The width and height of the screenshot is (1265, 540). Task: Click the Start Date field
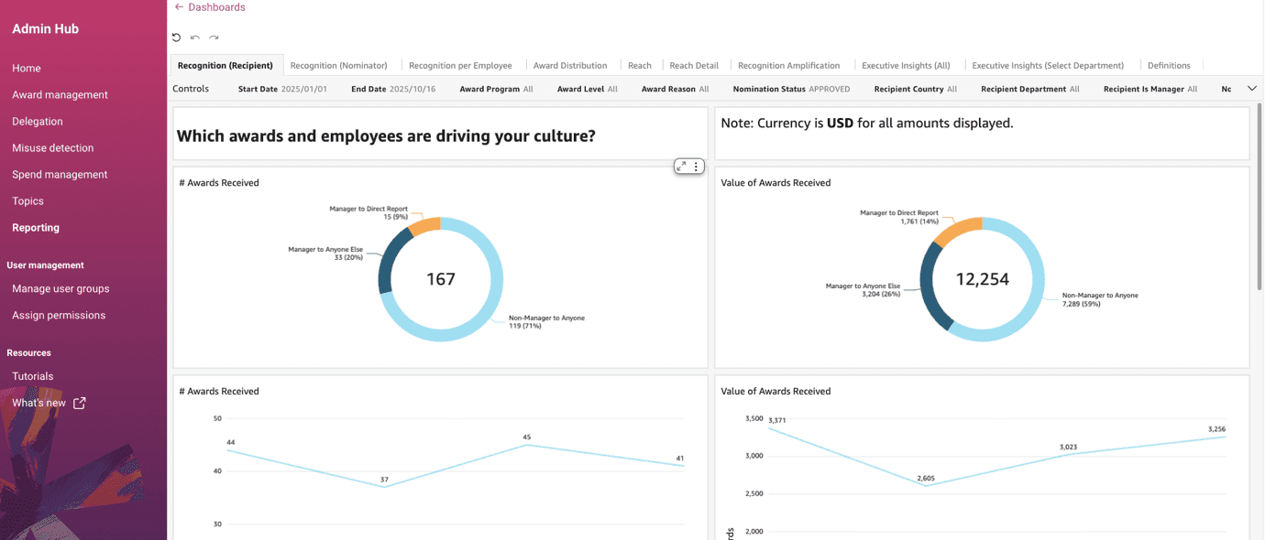click(x=282, y=89)
